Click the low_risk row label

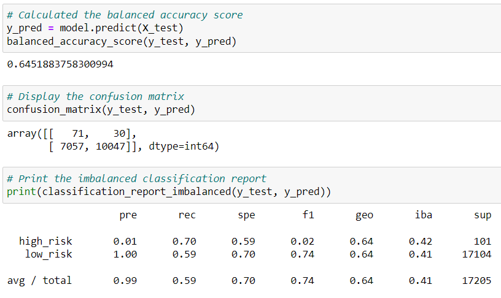point(49,254)
